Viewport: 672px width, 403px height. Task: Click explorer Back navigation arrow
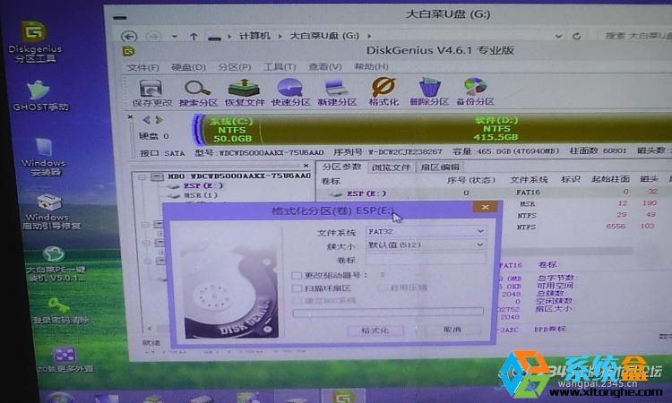point(129,37)
